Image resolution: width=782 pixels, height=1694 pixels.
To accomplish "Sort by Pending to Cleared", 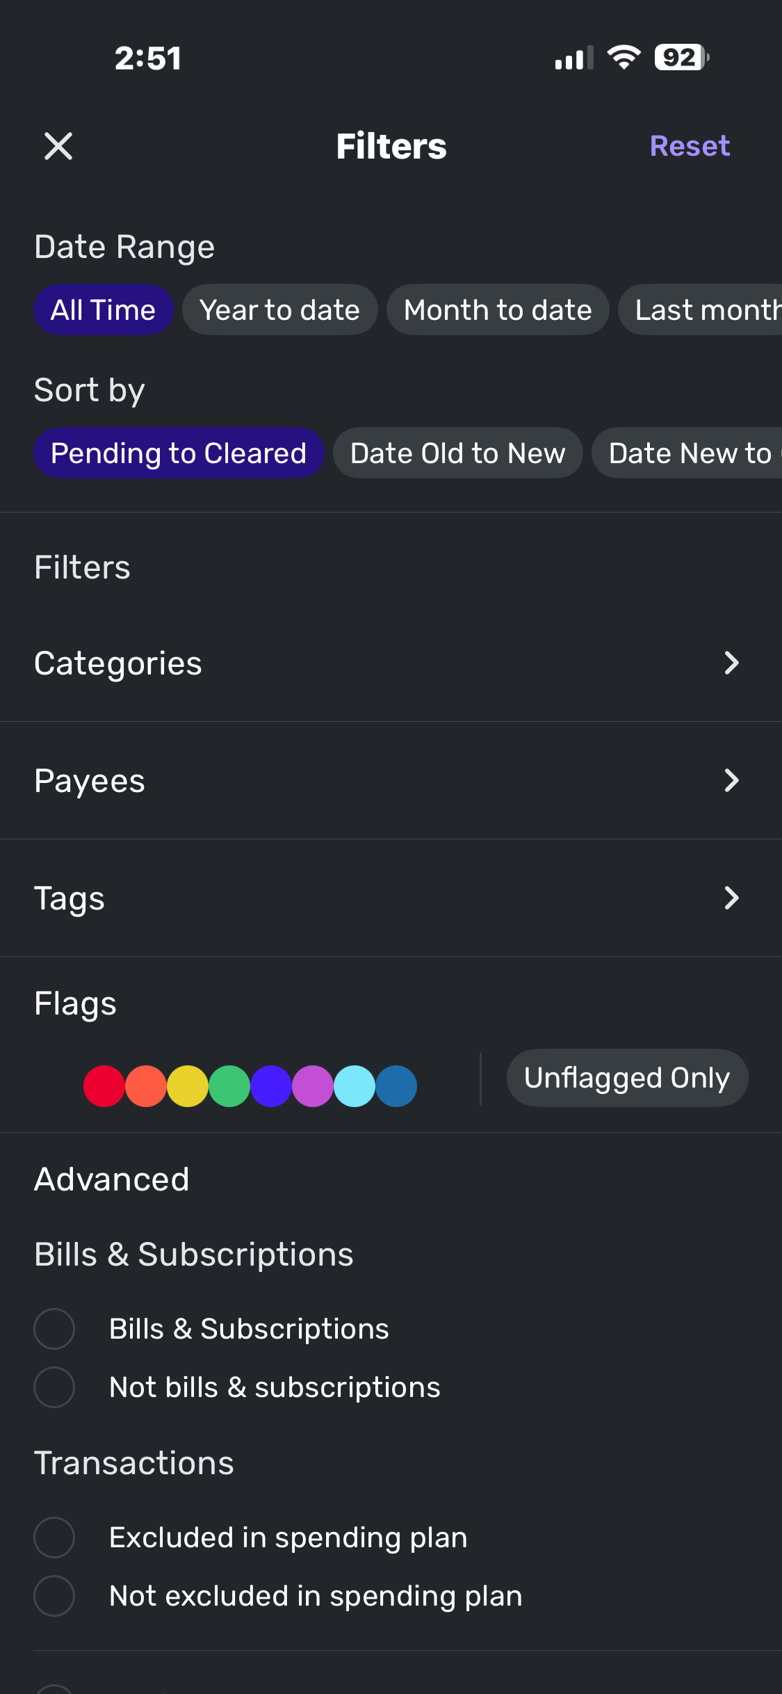I will (179, 453).
